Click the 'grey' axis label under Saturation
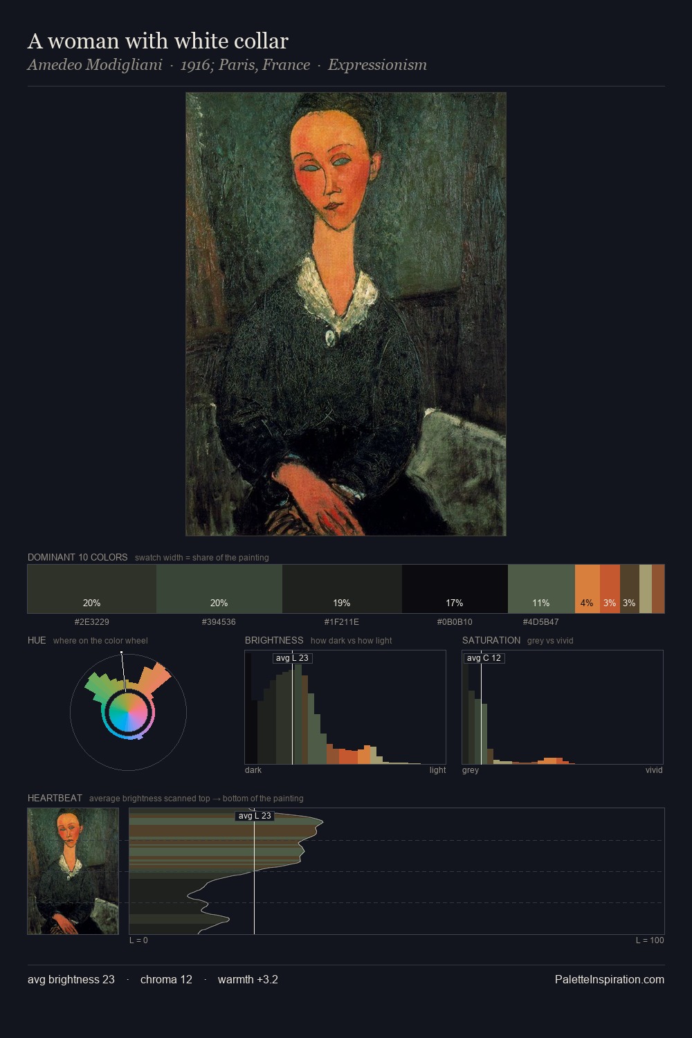692x1038 pixels. tap(471, 770)
